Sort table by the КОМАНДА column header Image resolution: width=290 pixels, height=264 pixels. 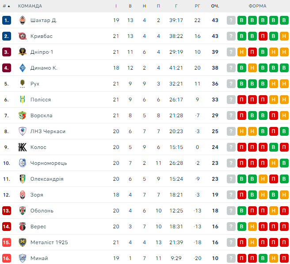(30, 6)
